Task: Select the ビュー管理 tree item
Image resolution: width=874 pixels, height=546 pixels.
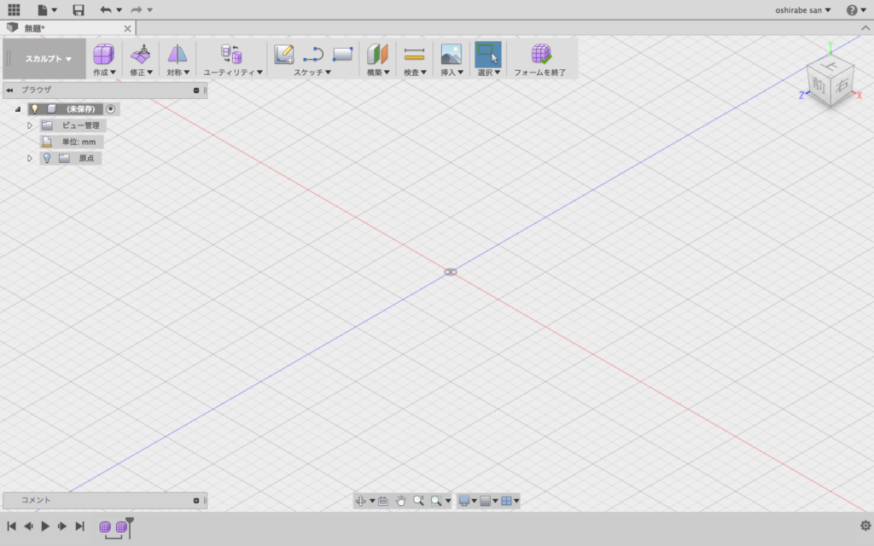Action: point(80,125)
